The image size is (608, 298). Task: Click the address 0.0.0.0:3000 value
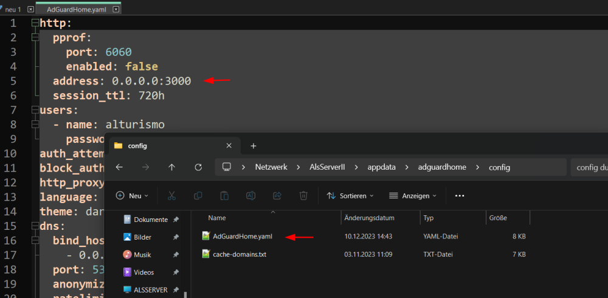[151, 81]
